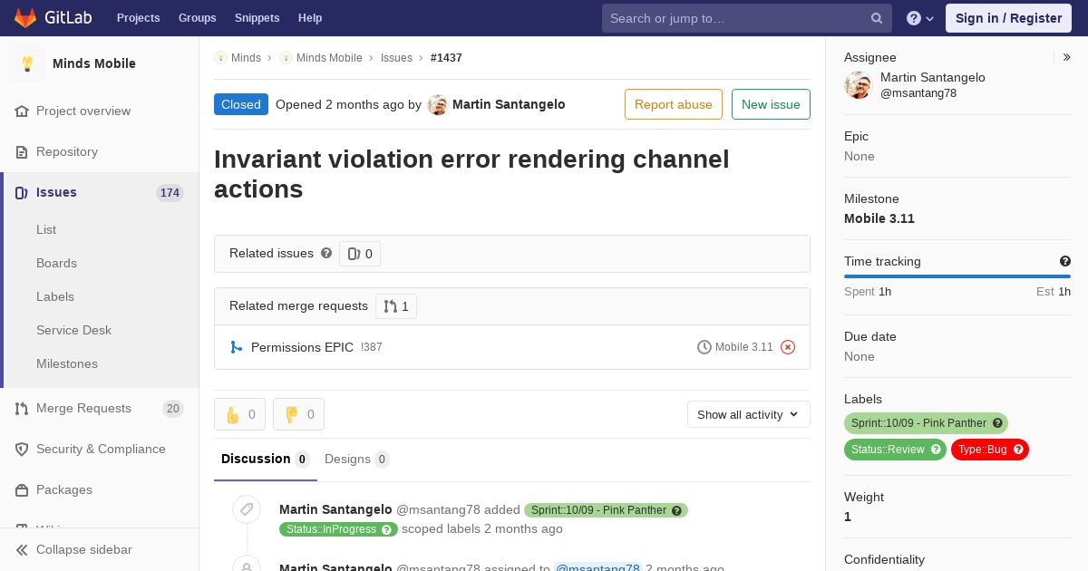Click the related merge requests count badge
1088x571 pixels.
(396, 306)
